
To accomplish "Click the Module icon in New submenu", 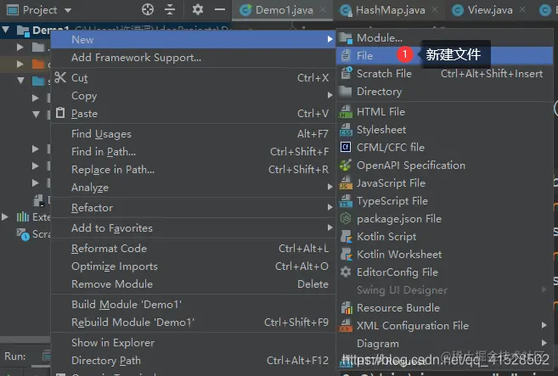I will (345, 37).
